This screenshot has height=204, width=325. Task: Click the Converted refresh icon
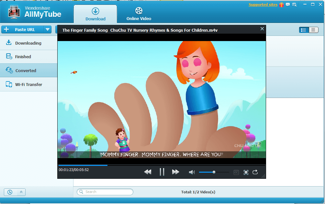(9, 70)
